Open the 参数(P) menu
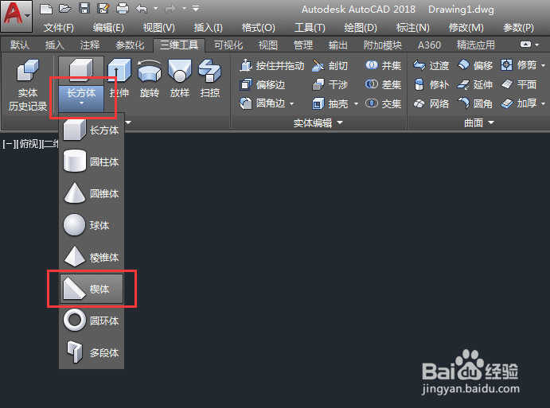Image resolution: width=550 pixels, height=408 pixels. 518,28
